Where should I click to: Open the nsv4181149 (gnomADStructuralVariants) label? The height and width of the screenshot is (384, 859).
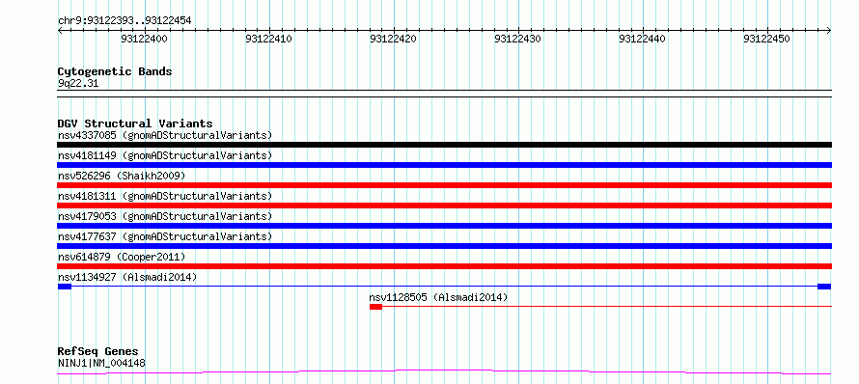[165, 155]
